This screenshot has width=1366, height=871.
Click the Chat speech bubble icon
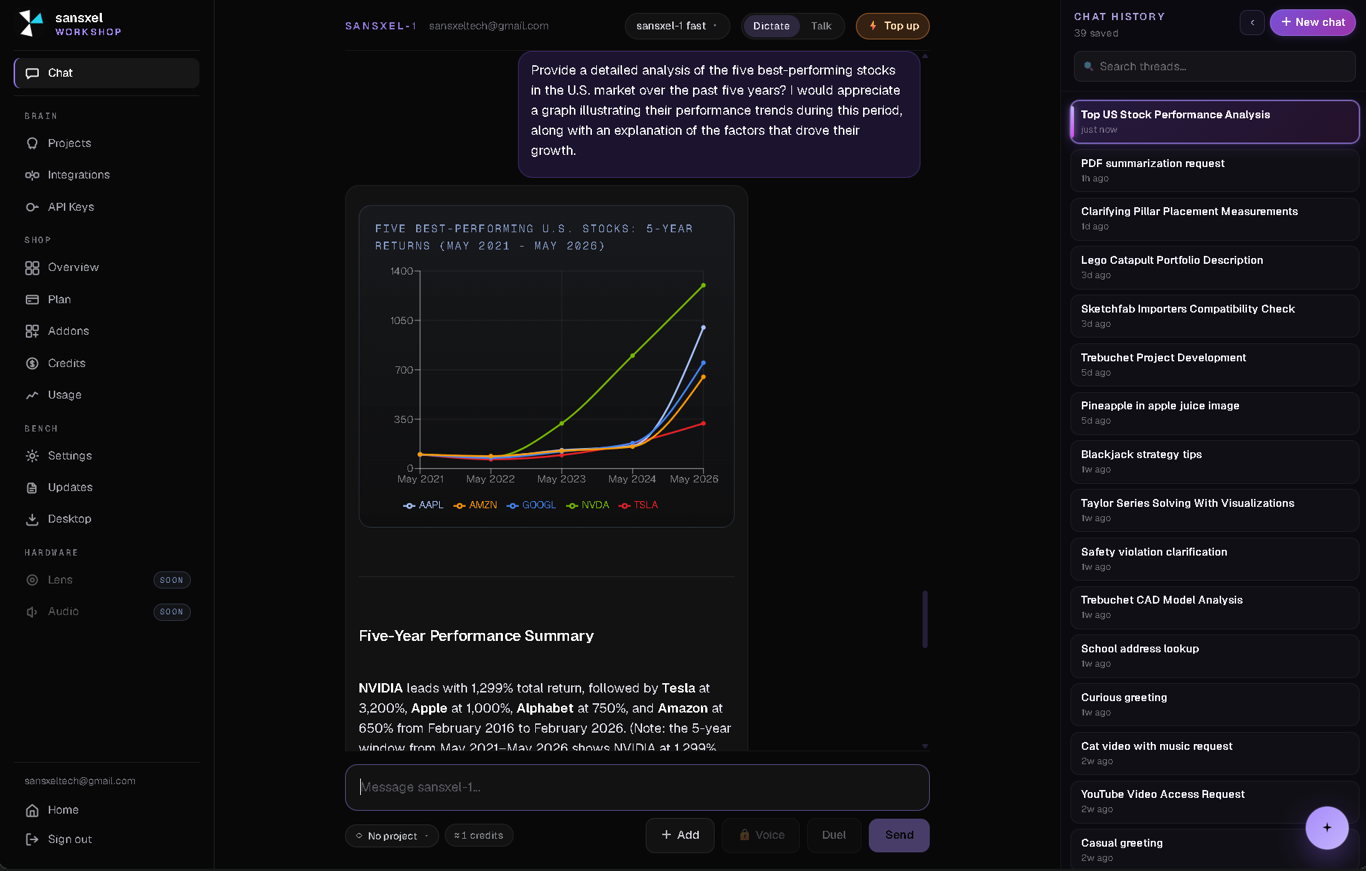(x=32, y=73)
